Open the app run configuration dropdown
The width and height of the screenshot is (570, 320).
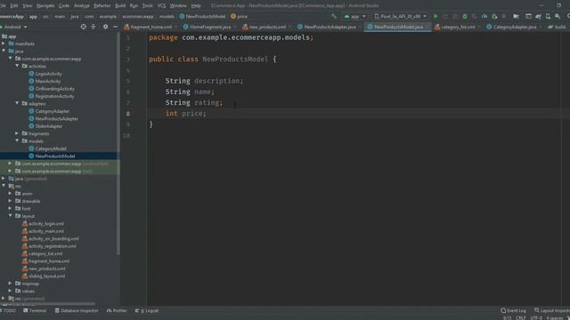point(354,16)
